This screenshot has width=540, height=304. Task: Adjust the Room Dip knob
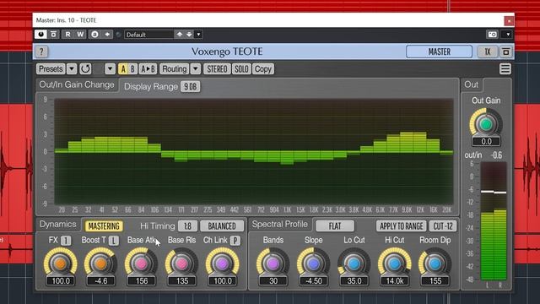(435, 263)
